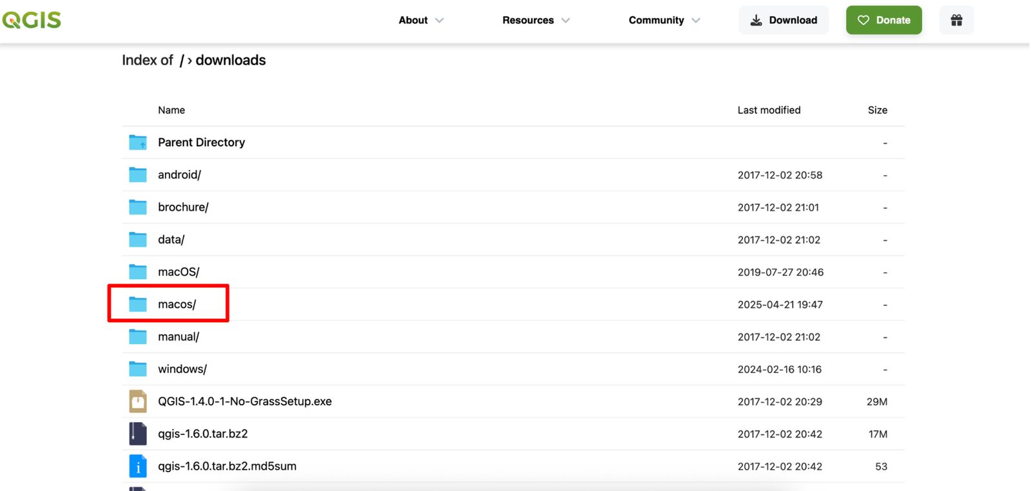
Task: Click the 17M file size
Action: [x=878, y=434]
